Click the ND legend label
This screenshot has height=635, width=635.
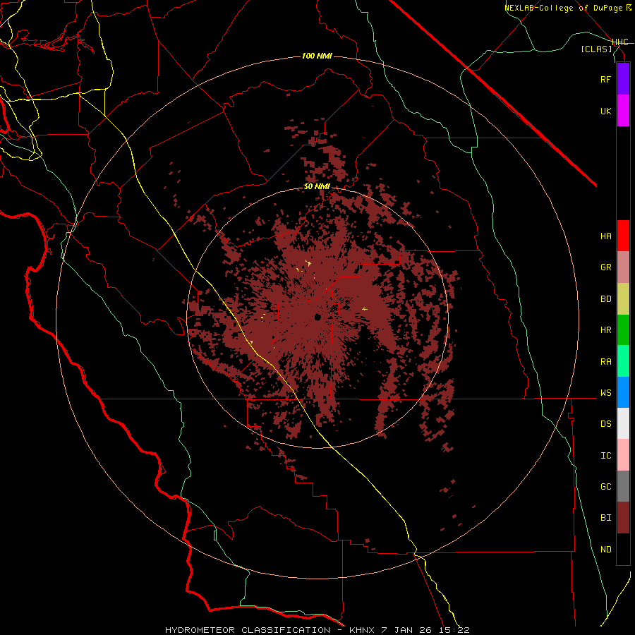[605, 550]
